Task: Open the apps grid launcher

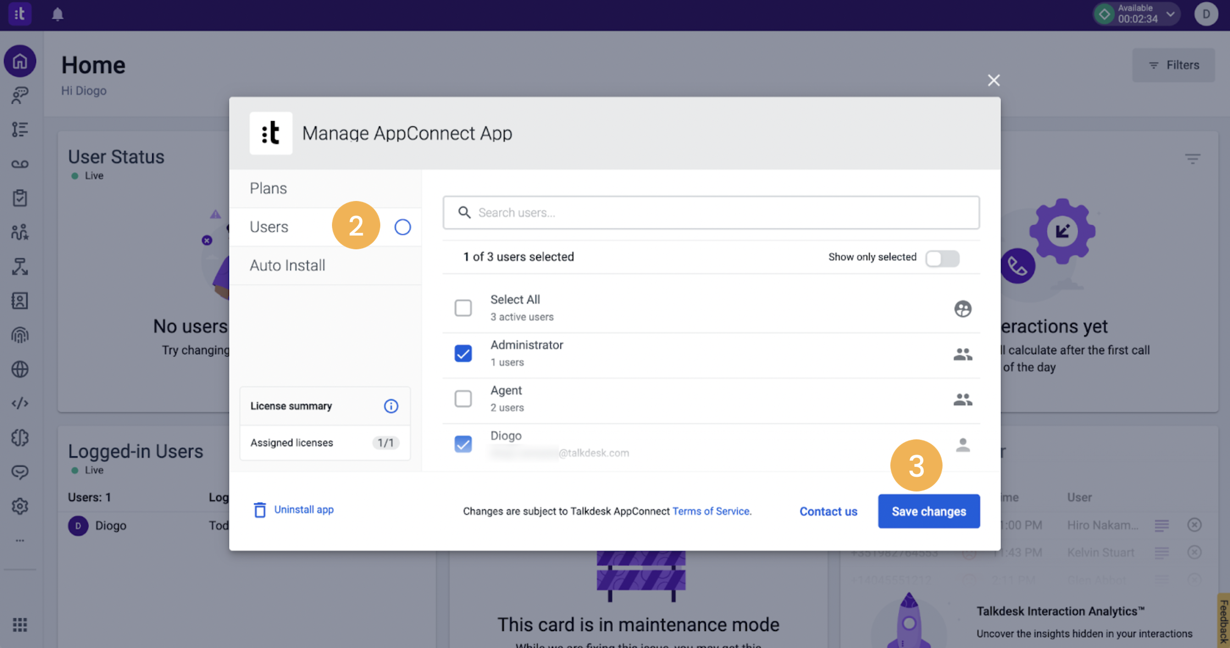Action: [x=20, y=624]
